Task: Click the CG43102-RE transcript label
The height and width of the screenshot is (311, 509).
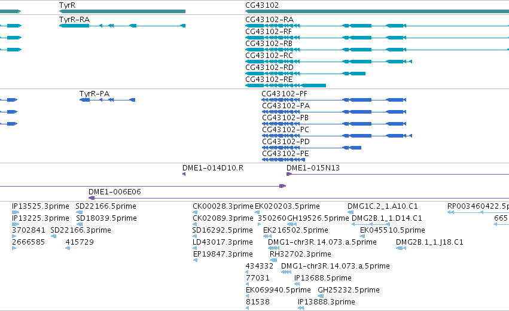Action: pyautogui.click(x=269, y=80)
